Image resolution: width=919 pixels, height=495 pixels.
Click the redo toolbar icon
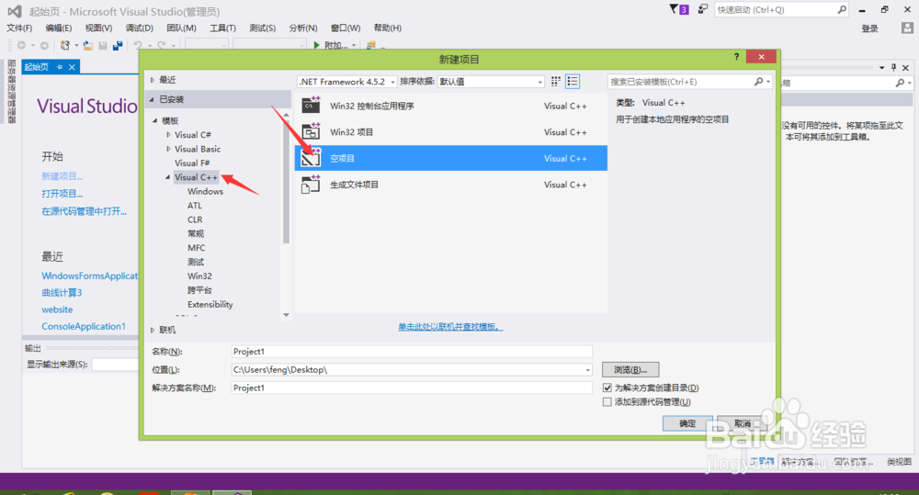(x=161, y=45)
